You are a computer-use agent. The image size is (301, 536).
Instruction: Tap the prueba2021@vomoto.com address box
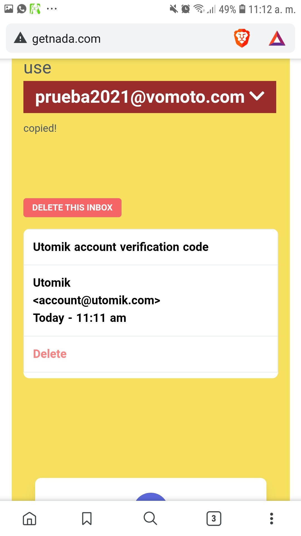[x=139, y=97]
